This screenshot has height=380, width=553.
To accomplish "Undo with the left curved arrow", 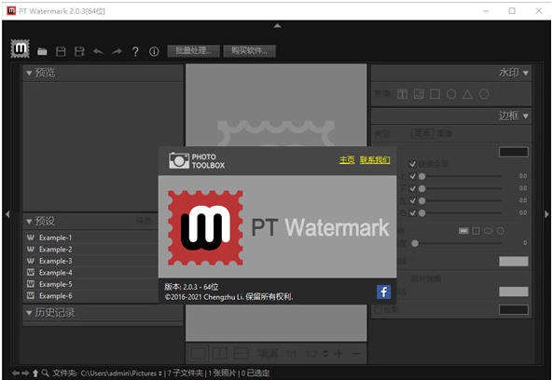I will pos(98,52).
